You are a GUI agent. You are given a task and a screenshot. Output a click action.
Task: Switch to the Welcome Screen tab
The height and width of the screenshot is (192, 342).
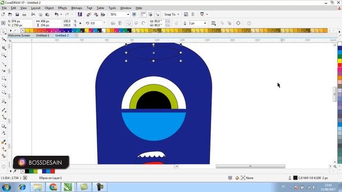pyautogui.click(x=19, y=35)
